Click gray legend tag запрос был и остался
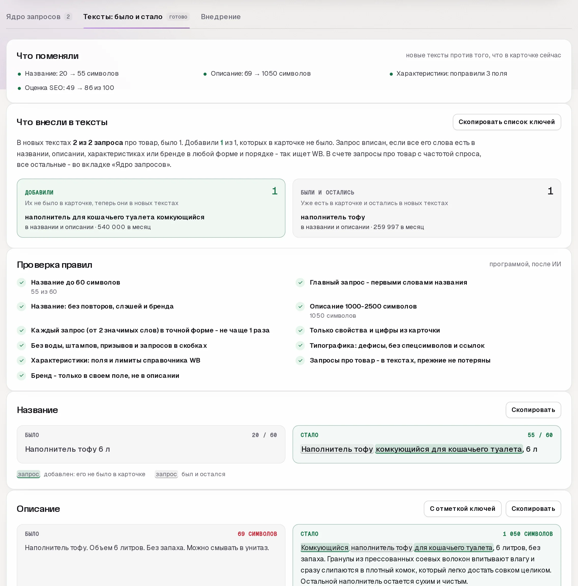 click(x=166, y=474)
